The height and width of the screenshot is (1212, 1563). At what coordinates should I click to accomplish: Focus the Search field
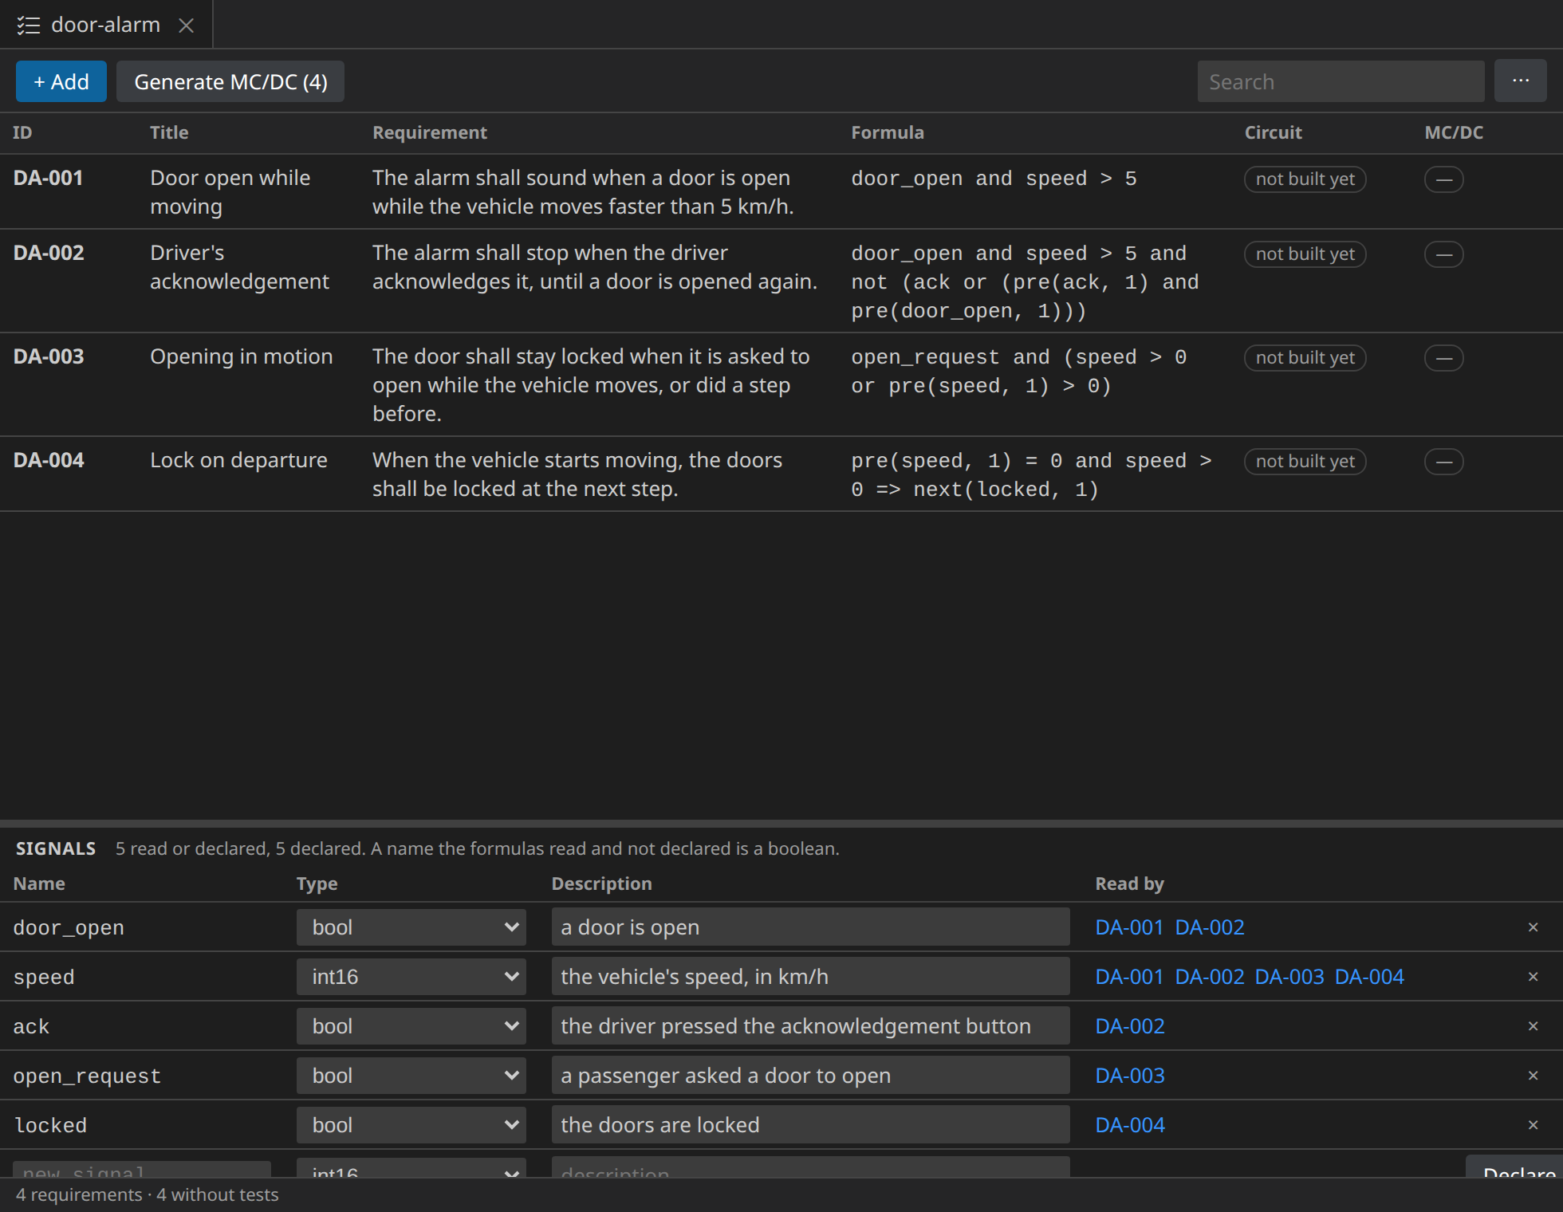click(x=1341, y=81)
